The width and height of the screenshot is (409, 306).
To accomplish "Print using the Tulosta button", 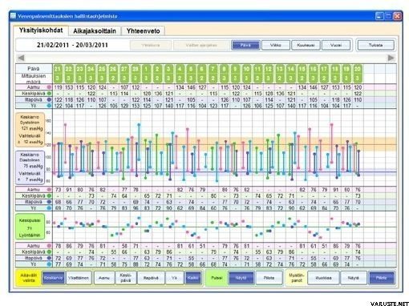I will coord(375,45).
